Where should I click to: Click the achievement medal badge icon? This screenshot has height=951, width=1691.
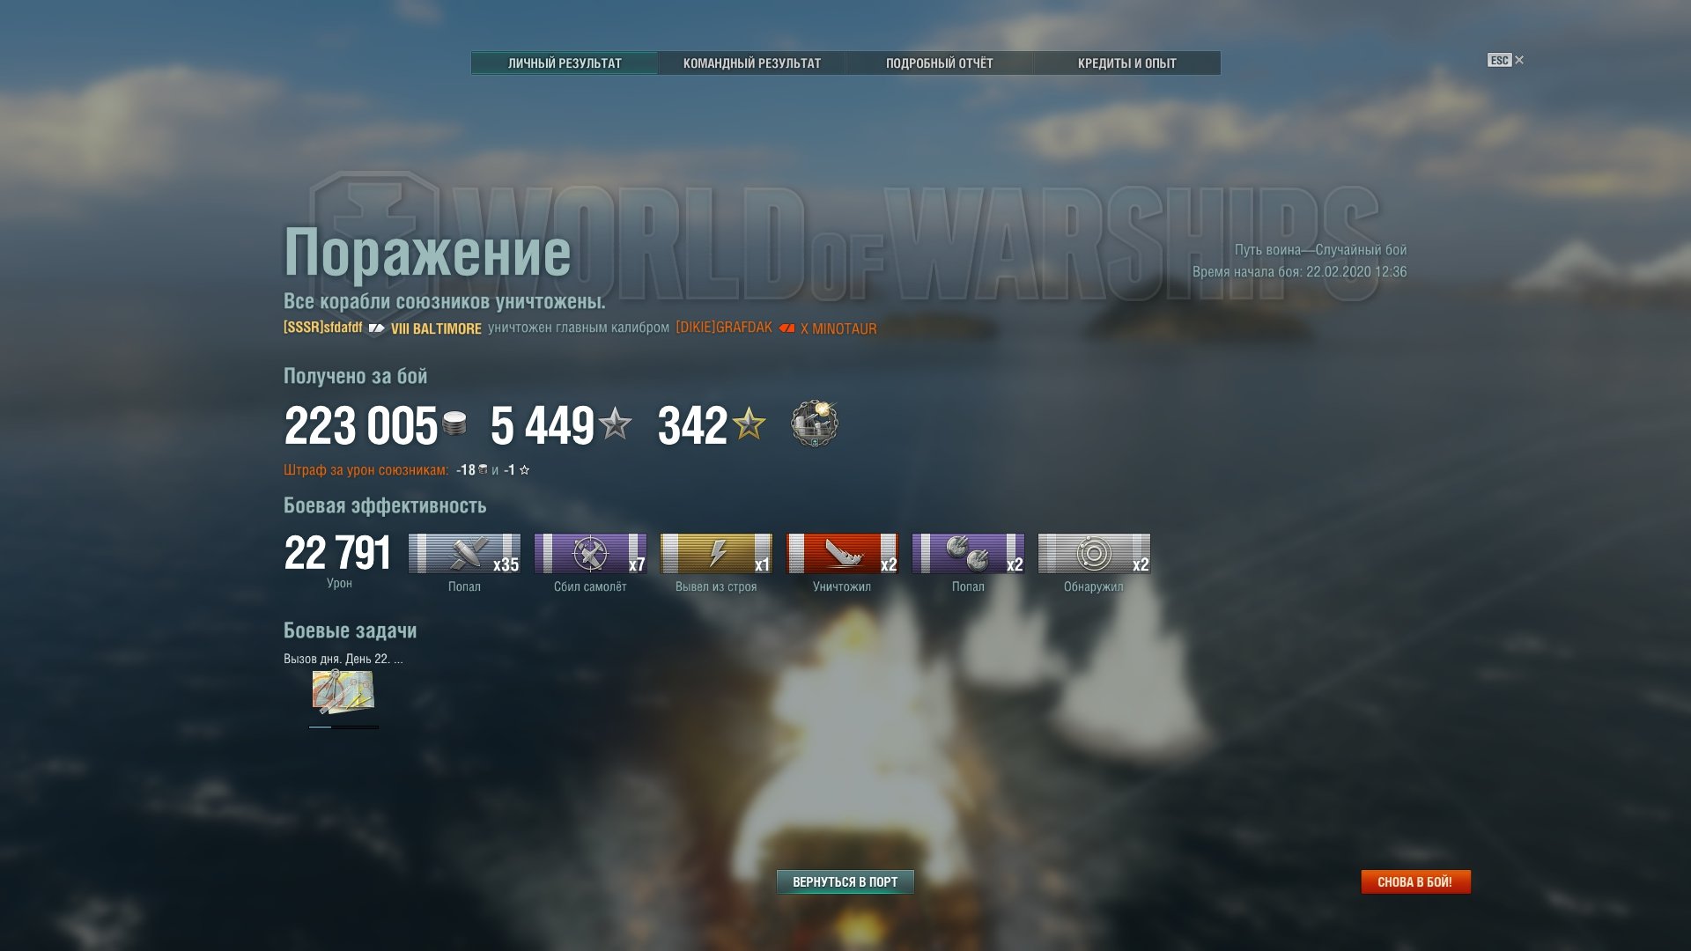tap(815, 424)
